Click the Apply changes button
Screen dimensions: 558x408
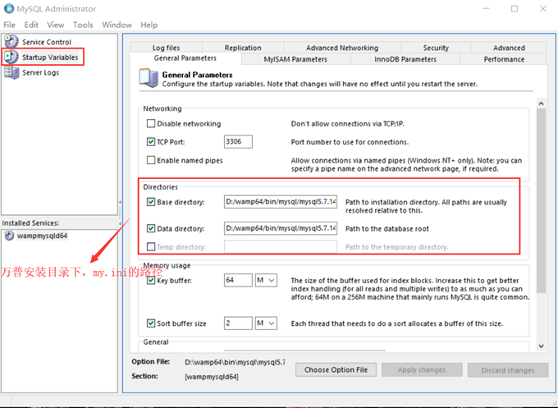click(x=422, y=369)
